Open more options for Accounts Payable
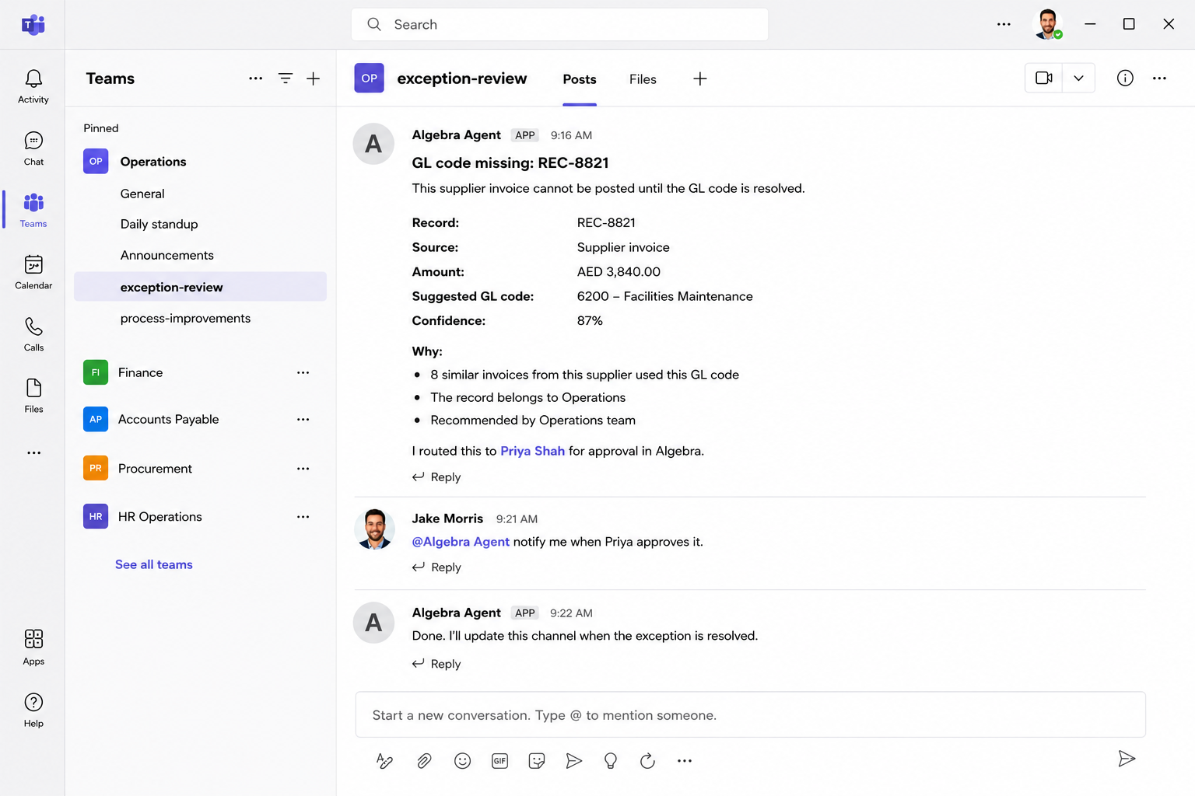The width and height of the screenshot is (1195, 796). click(303, 419)
